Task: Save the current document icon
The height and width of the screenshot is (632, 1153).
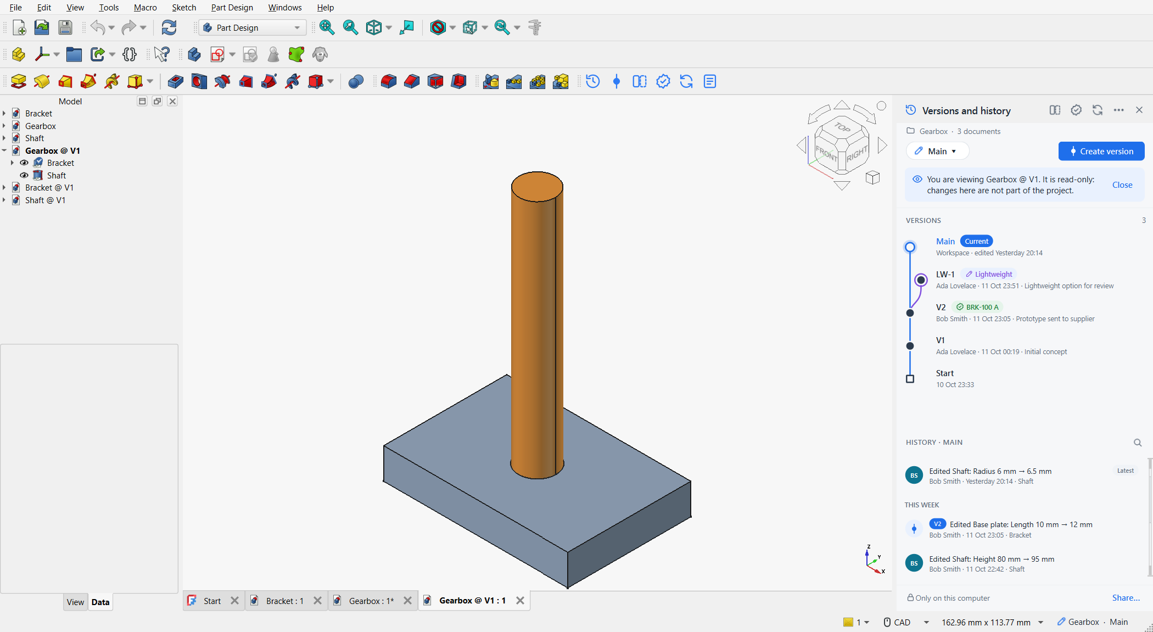Action: pos(65,27)
